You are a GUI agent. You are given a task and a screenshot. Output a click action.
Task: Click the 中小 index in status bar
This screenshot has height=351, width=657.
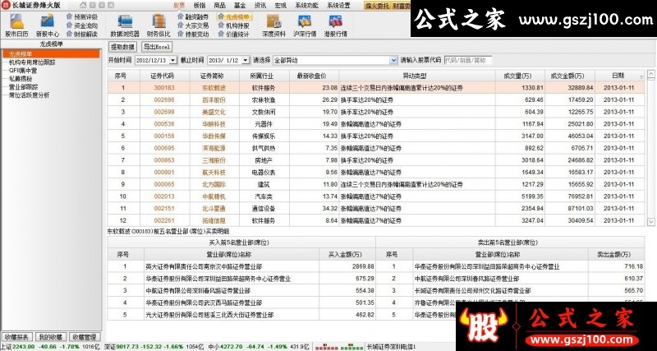[258, 347]
